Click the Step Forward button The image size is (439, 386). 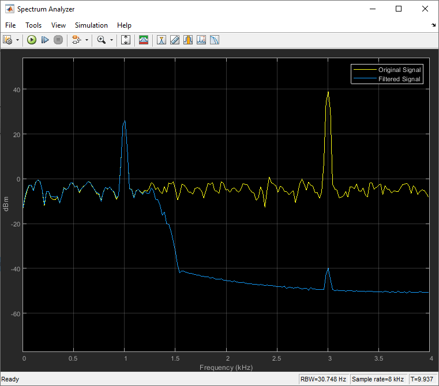(45, 40)
